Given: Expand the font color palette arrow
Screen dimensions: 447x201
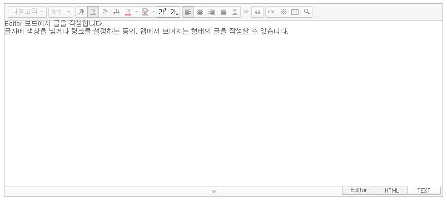Looking at the screenshot, I should pyautogui.click(x=136, y=12).
